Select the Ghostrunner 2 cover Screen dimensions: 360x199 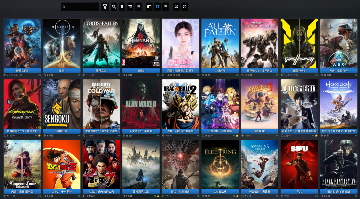[299, 44]
